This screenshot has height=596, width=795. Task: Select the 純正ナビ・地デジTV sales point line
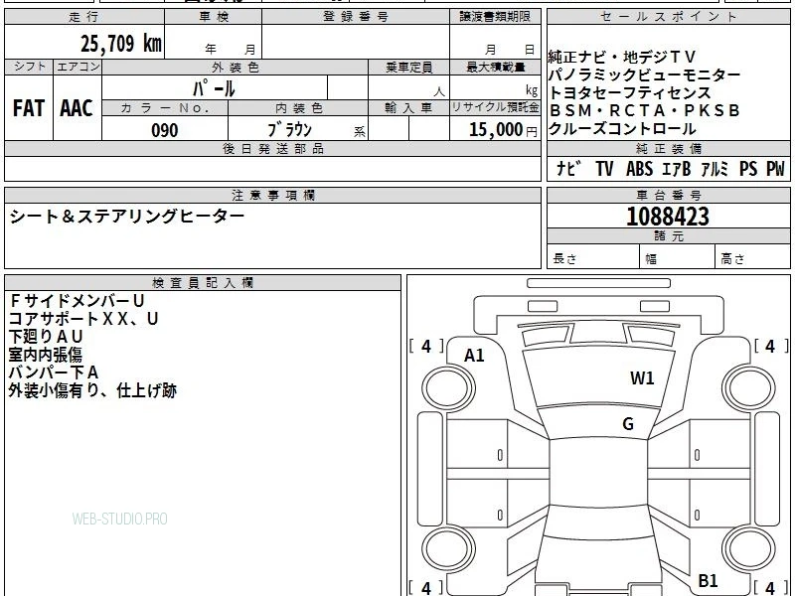click(x=622, y=57)
